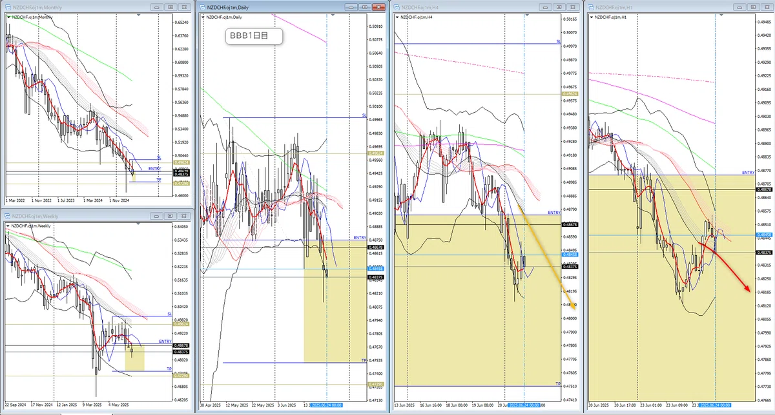Open the arrow beside the Weekly chart symbol label

coord(7,227)
